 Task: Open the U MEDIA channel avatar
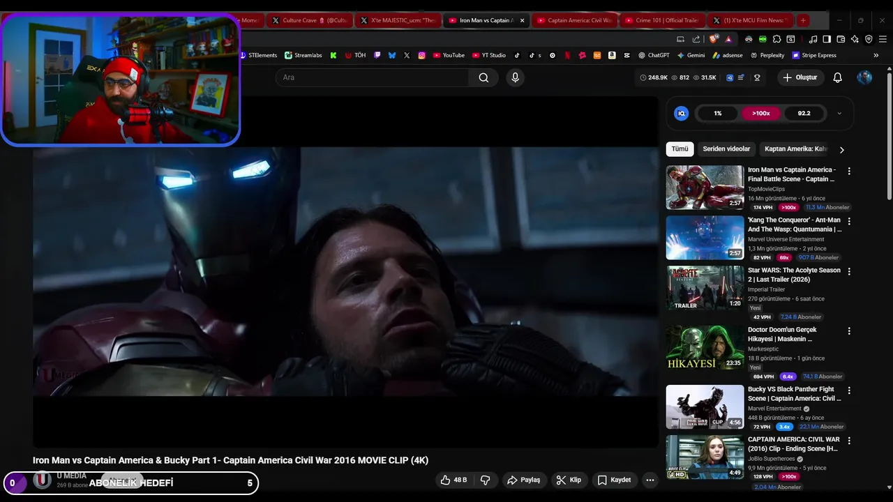[x=42, y=480]
